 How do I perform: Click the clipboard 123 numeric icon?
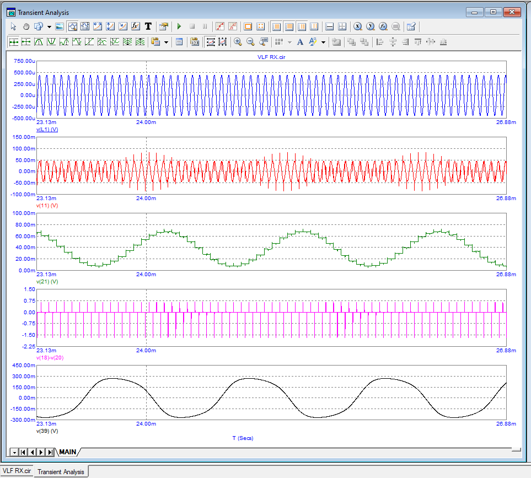tap(195, 42)
